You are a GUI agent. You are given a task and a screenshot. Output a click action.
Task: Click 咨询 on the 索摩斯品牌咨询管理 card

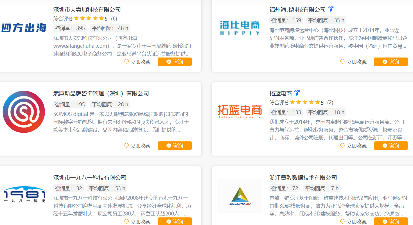click(x=175, y=146)
